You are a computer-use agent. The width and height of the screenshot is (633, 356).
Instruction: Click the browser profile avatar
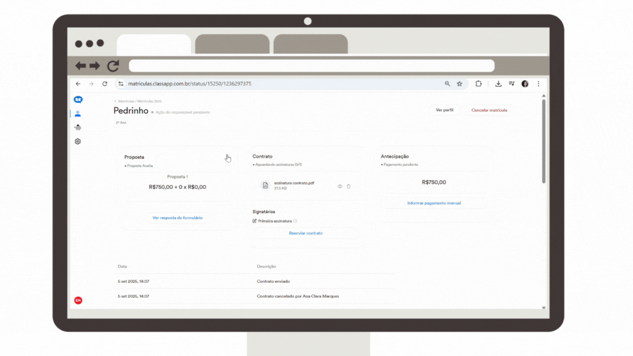(525, 84)
